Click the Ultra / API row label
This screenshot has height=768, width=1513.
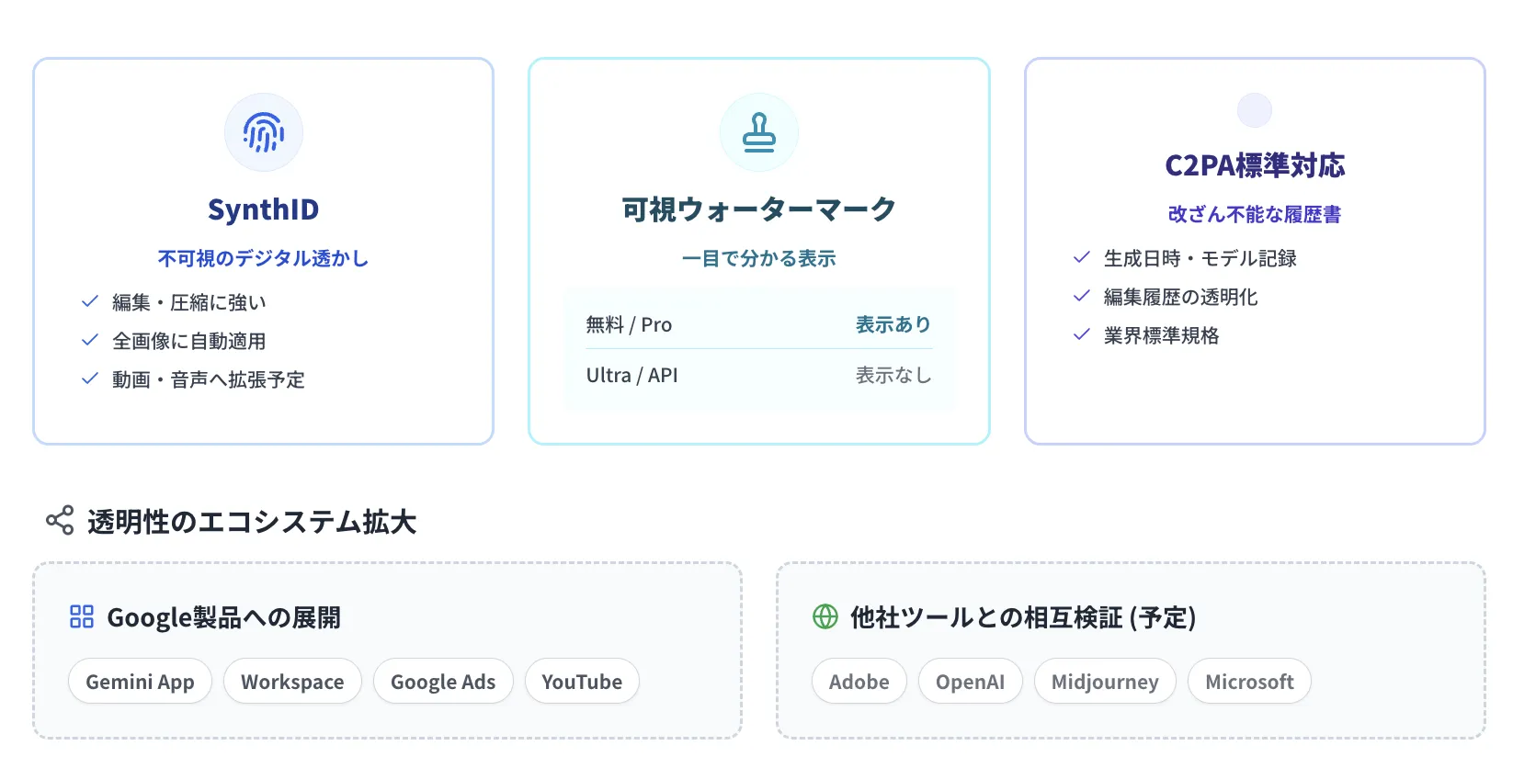[632, 375]
